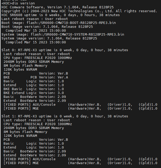Click Slot 0 CPU type FREESCALE line

tap(38, 58)
